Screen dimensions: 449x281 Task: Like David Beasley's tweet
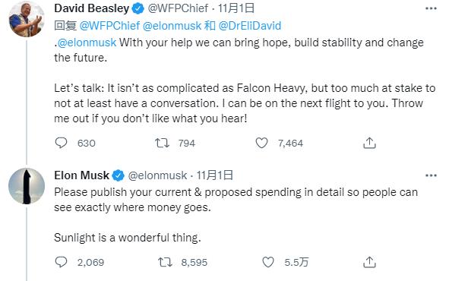[x=261, y=143]
